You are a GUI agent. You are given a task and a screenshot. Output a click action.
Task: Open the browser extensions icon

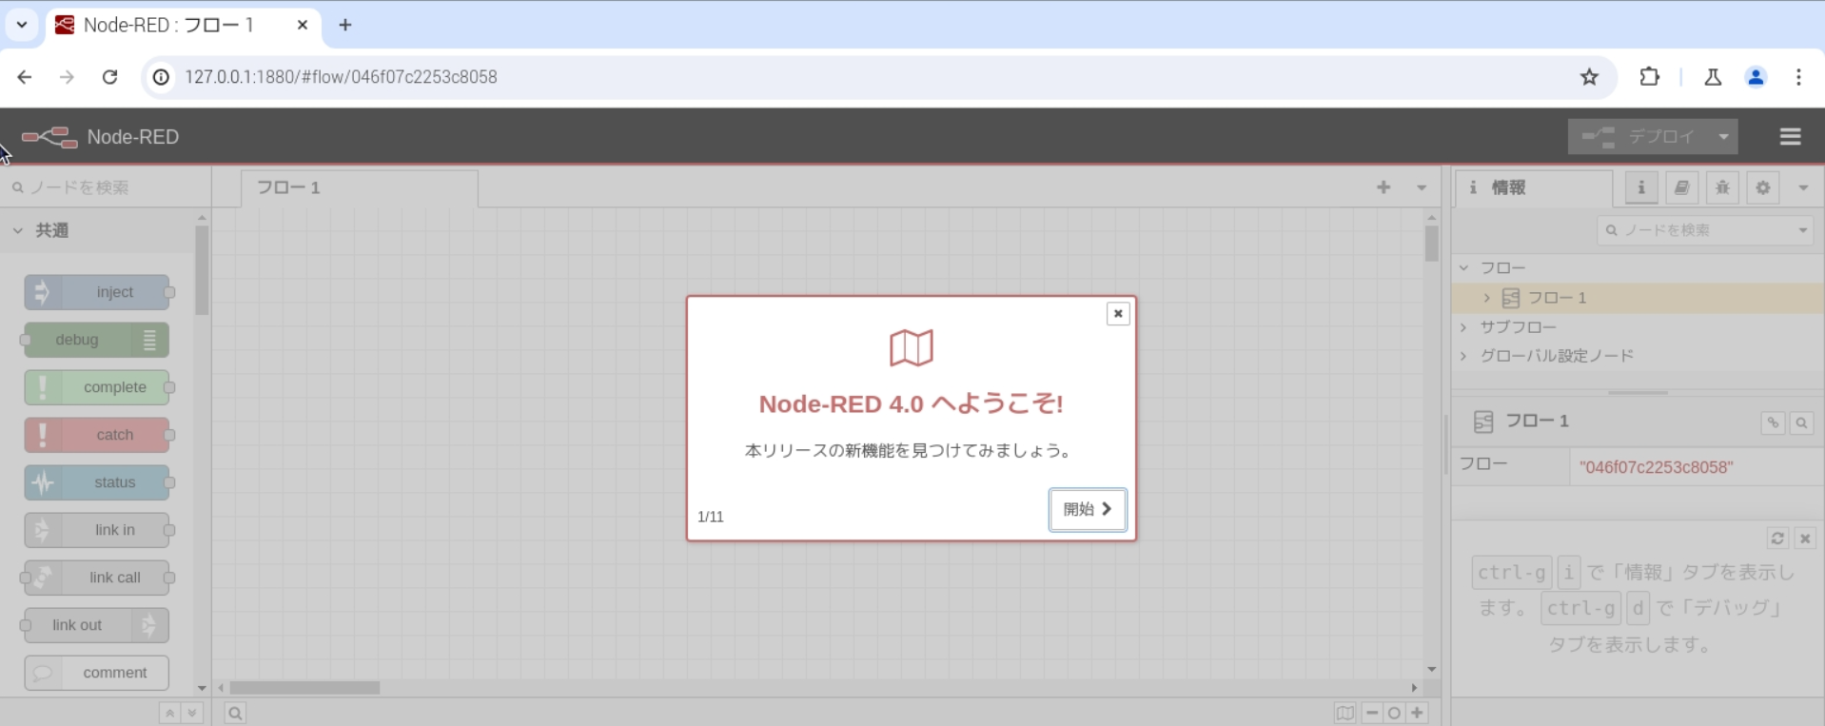(1649, 77)
